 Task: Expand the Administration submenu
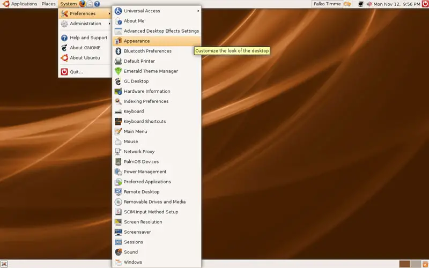[85, 24]
